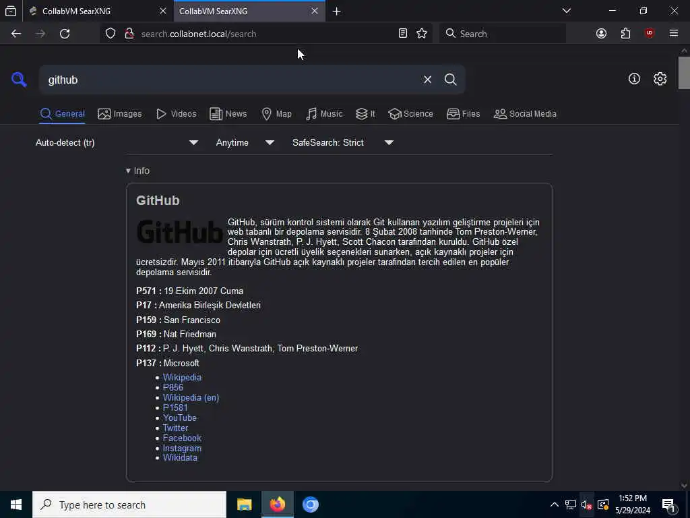Reload the current page
690x518 pixels.
coord(65,34)
